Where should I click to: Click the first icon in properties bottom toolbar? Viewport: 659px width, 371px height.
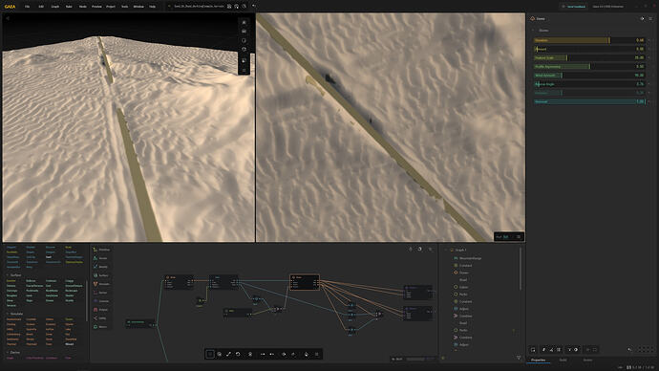533,350
